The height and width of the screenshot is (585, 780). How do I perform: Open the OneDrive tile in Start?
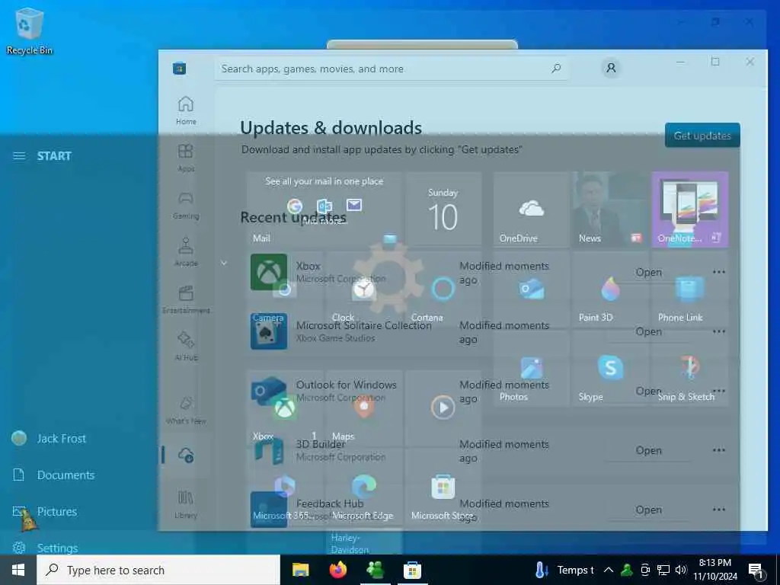[531, 209]
